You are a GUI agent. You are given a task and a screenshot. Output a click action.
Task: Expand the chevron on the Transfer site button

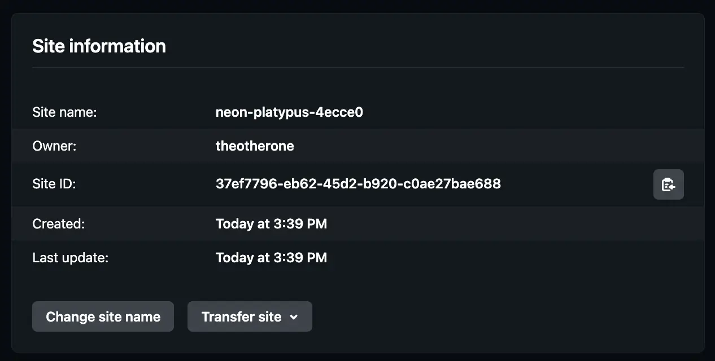coord(293,316)
